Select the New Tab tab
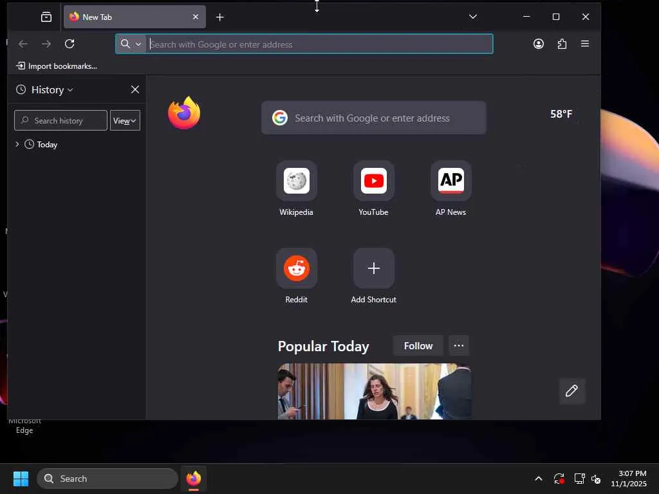 [x=135, y=17]
